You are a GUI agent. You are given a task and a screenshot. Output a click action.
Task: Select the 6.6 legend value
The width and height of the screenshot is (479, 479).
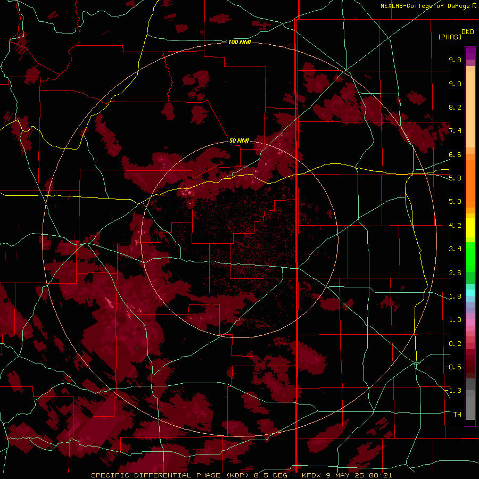pos(455,154)
